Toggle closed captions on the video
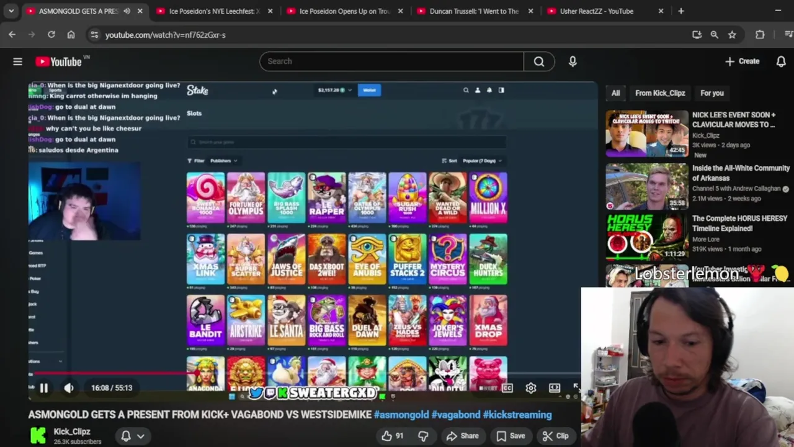The image size is (794, 447). click(x=507, y=388)
